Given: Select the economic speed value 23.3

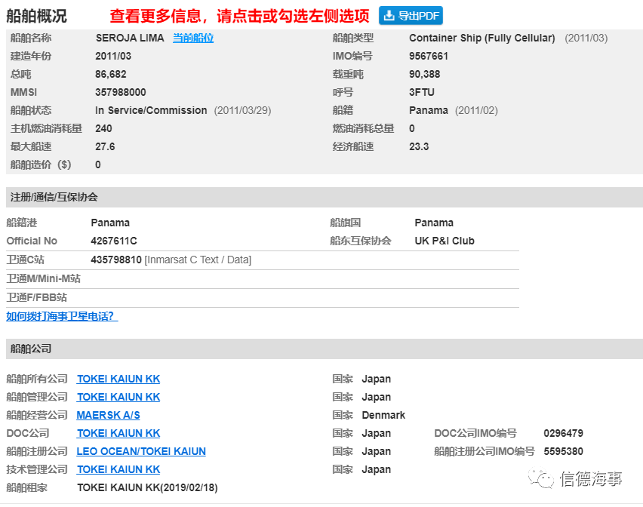Looking at the screenshot, I should (419, 146).
